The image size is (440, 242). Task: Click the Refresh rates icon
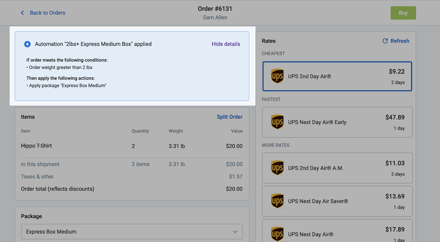[385, 41]
